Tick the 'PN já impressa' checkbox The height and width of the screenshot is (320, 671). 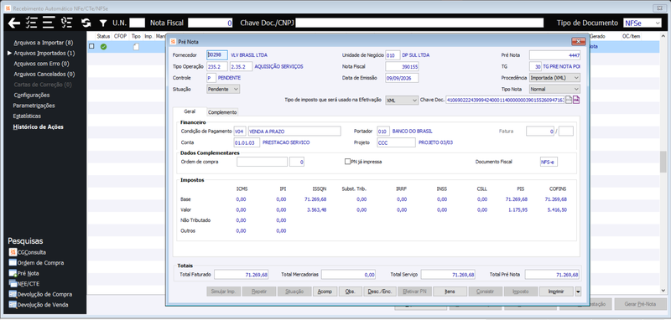(347, 162)
